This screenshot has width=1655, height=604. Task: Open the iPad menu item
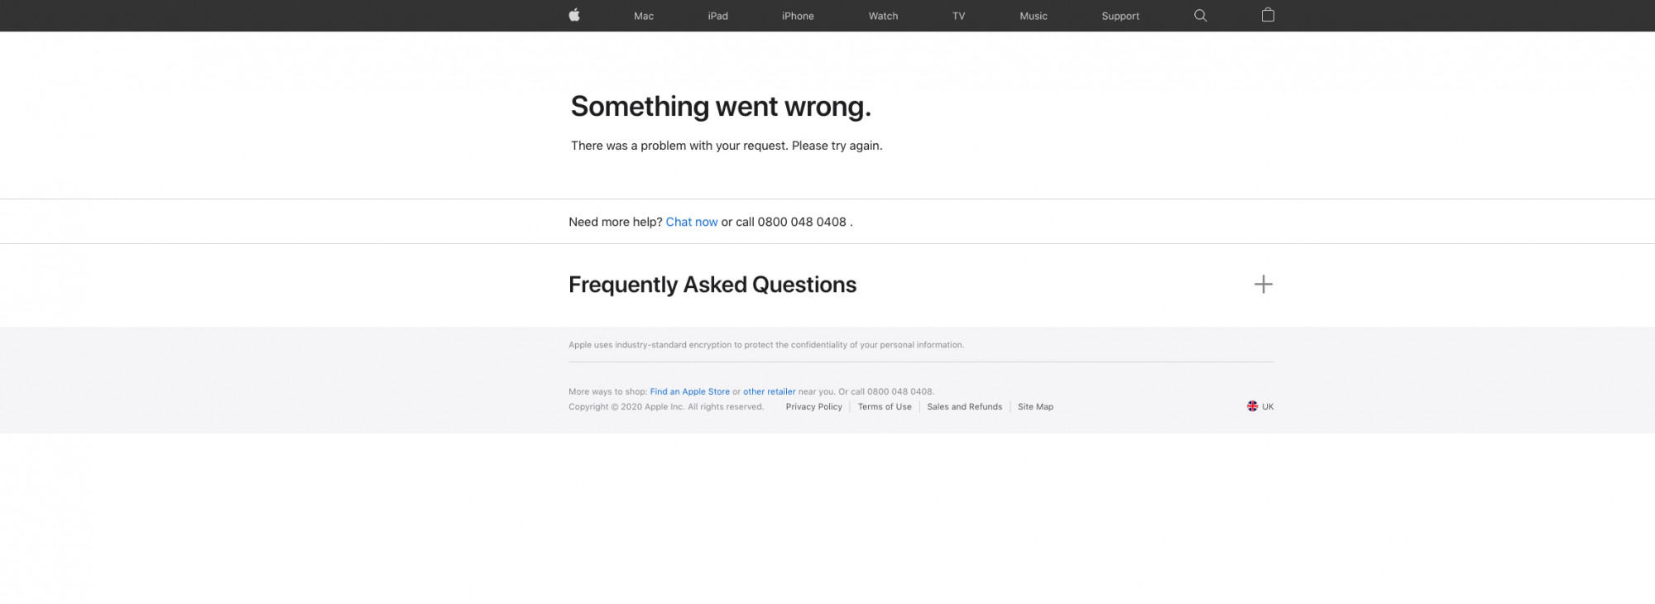pos(718,16)
